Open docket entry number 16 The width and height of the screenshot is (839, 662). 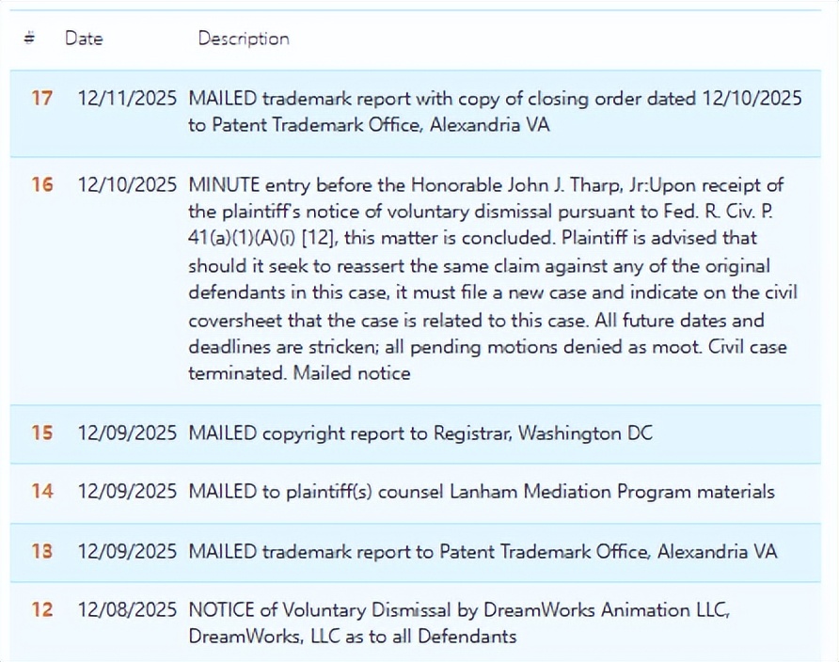41,184
